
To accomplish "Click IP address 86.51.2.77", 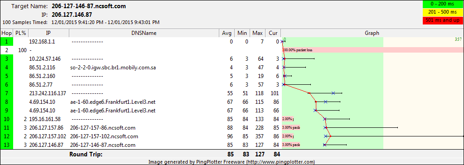I will click(41, 85).
